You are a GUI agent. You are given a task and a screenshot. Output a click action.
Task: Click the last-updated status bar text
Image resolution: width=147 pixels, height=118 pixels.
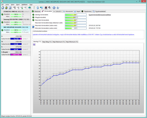point(17,116)
